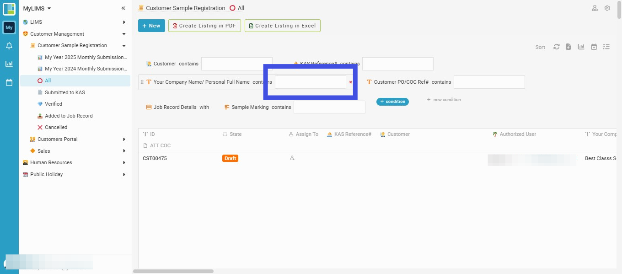Click the user icon in CST00475 Assign To cell

tap(292, 158)
